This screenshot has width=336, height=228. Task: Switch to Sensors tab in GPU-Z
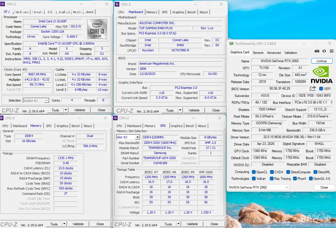[258, 53]
